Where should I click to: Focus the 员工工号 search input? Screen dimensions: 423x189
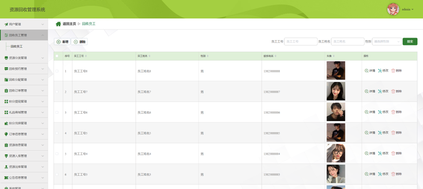pyautogui.click(x=301, y=42)
